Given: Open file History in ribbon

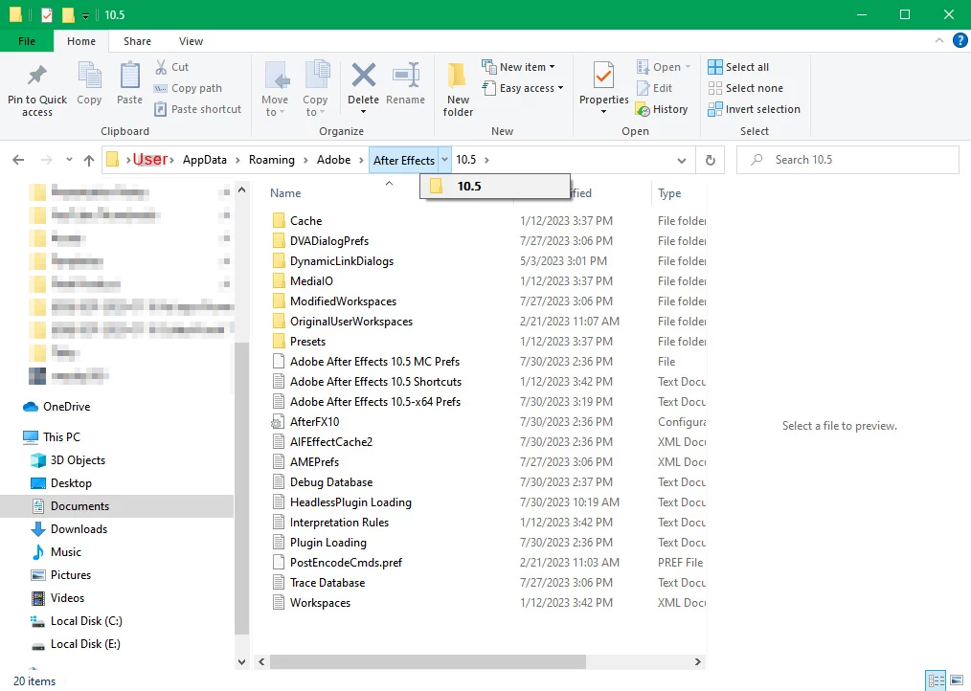Looking at the screenshot, I should pyautogui.click(x=662, y=109).
